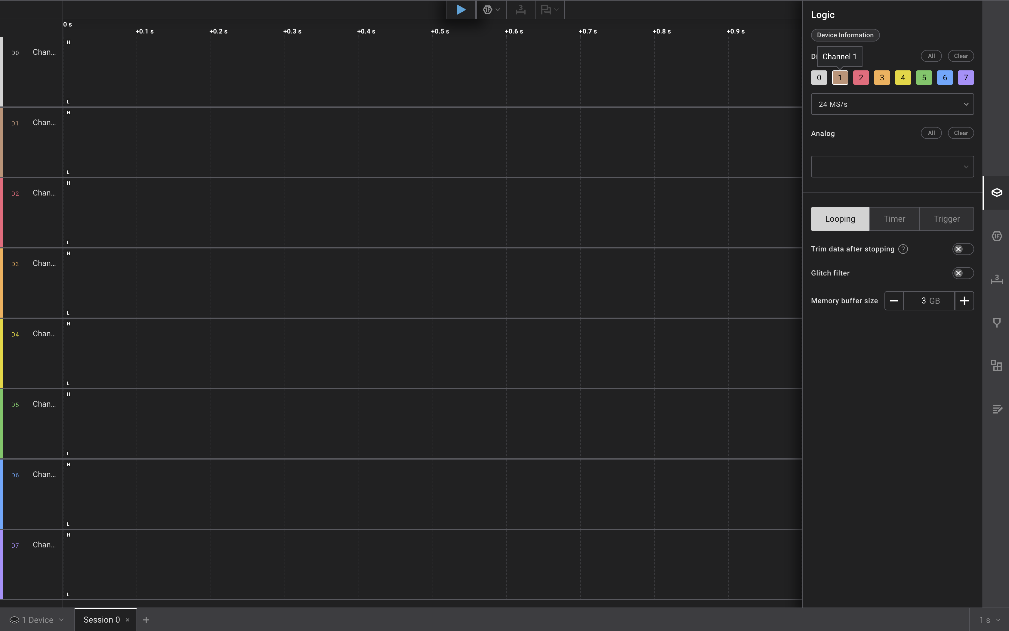This screenshot has width=1009, height=631.
Task: Select the Trigger capture mode tab
Action: (x=946, y=219)
